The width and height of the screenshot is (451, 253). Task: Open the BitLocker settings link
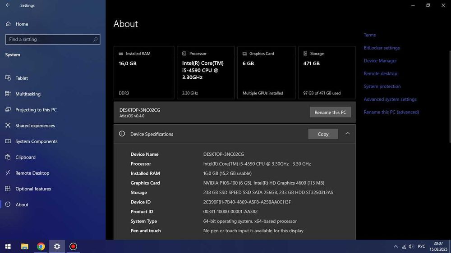point(382,48)
